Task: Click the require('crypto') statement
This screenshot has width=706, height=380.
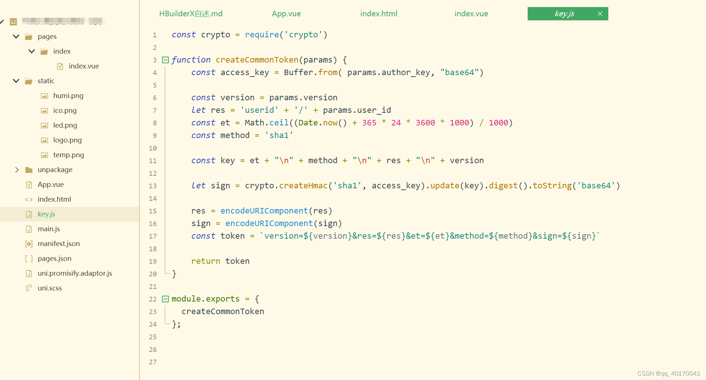Action: (x=286, y=34)
